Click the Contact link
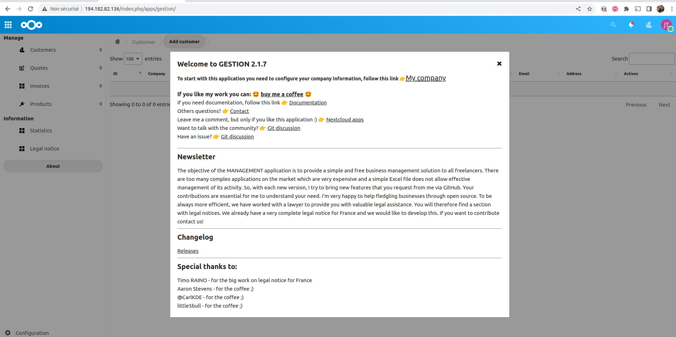Image resolution: width=676 pixels, height=337 pixels. click(239, 111)
